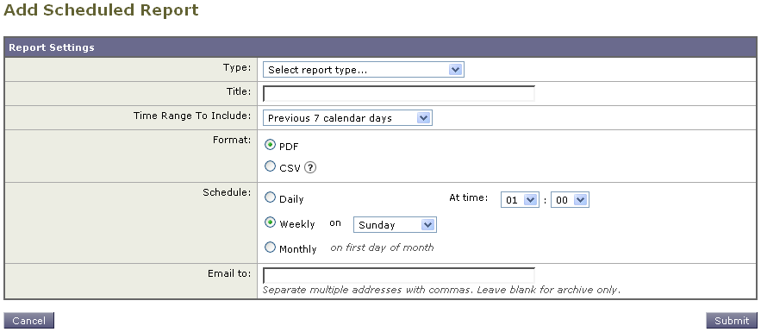The height and width of the screenshot is (332, 761).
Task: Open the Sunday weekday dropdown
Action: click(395, 225)
